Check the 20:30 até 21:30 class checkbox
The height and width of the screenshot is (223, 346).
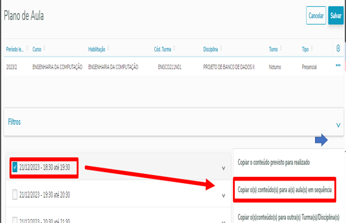click(x=15, y=220)
